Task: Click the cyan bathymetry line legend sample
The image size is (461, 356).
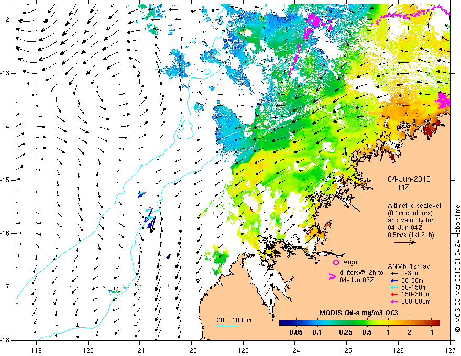Action: (227, 326)
